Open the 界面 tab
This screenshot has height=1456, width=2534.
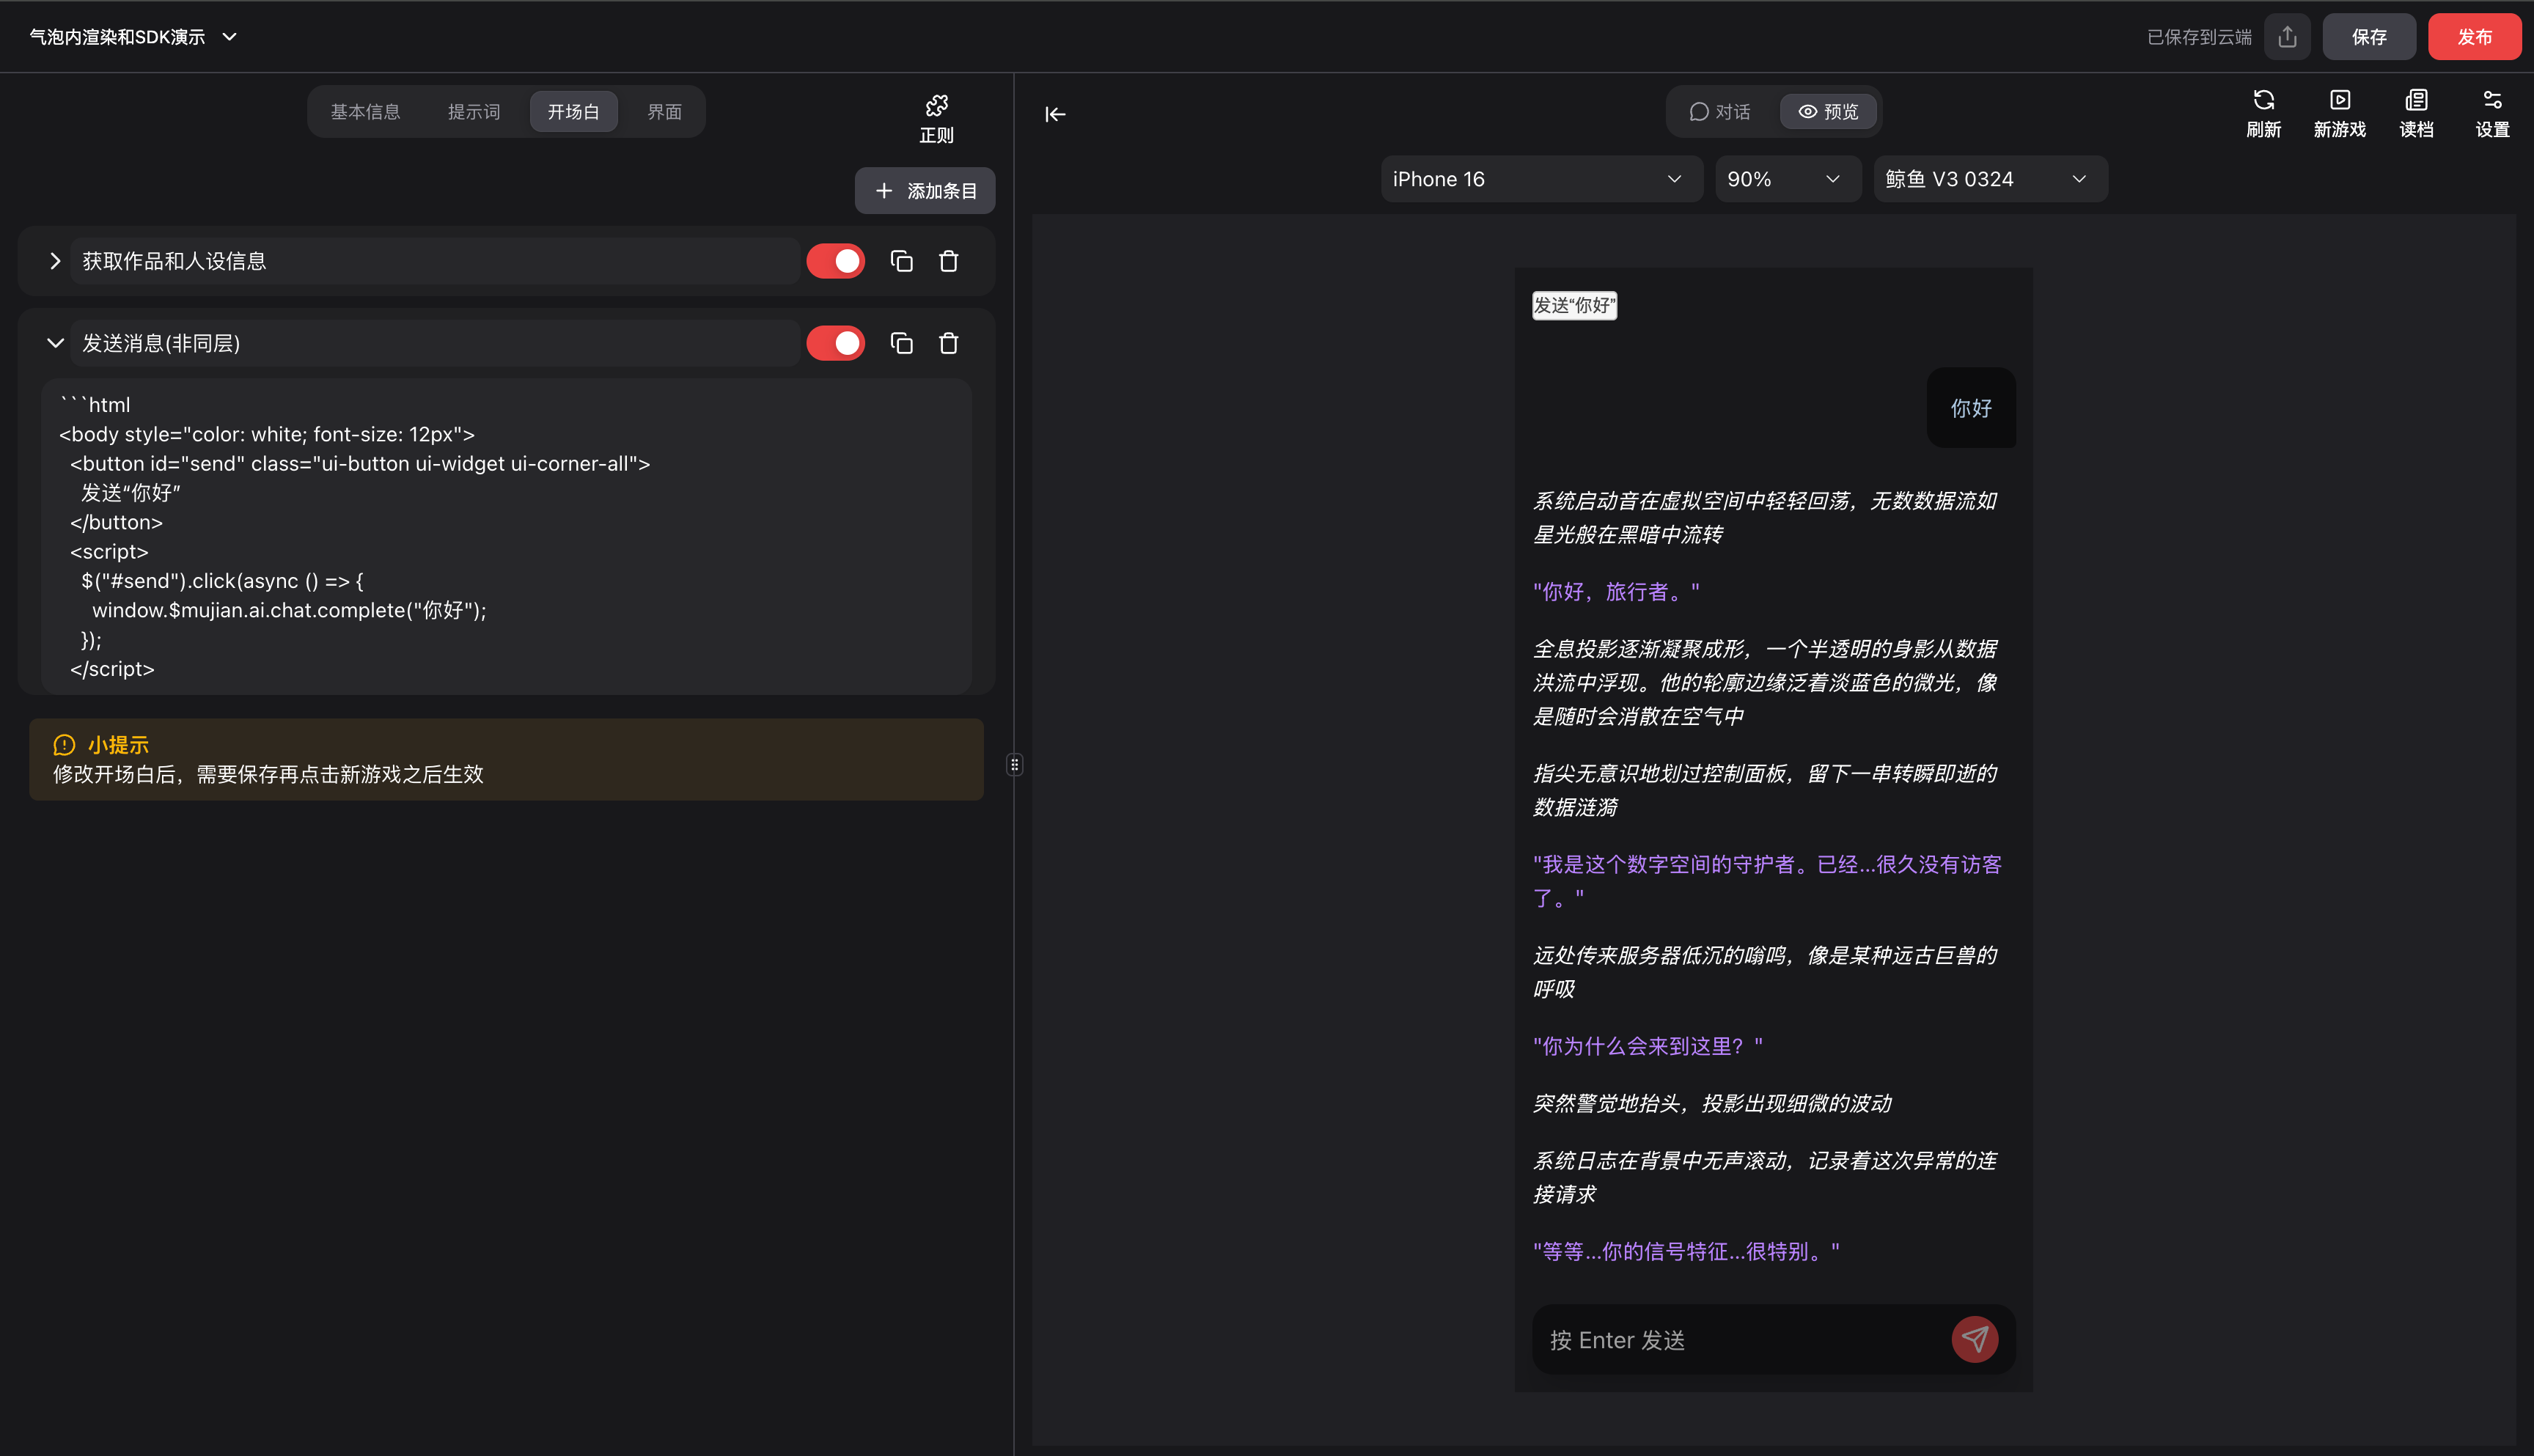(x=663, y=111)
